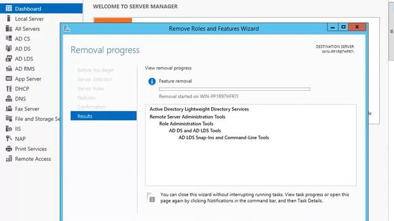394x221 pixels.
Task: Click the App Server icon
Action: point(9,79)
